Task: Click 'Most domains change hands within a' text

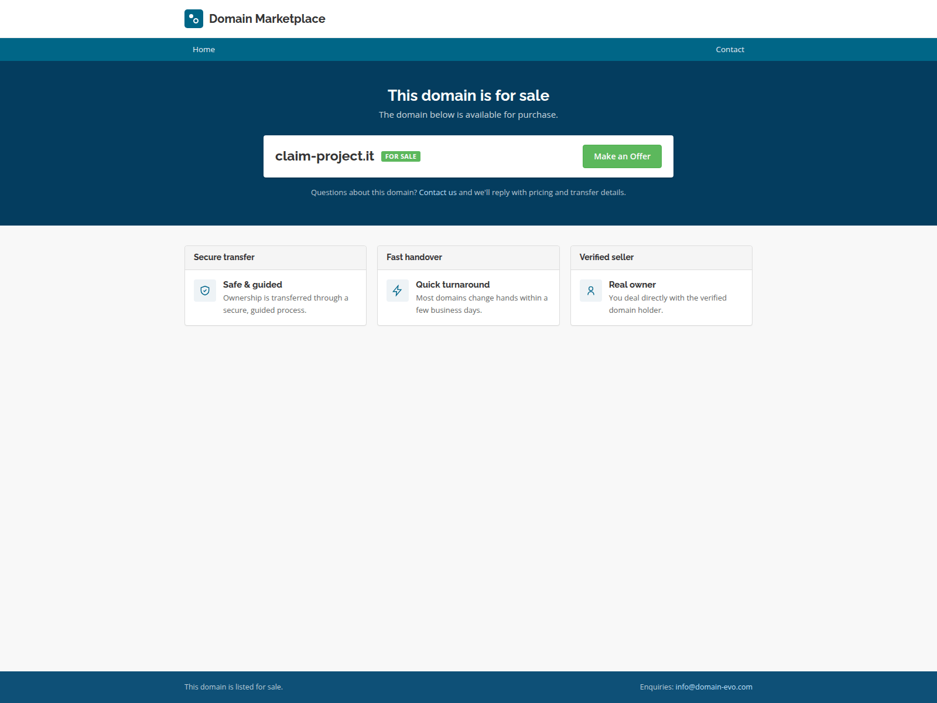Action: tap(482, 298)
